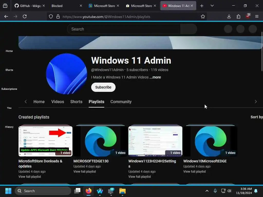Image resolution: width=263 pixels, height=197 pixels.
Task: Bookmark this page with the star
Action: click(x=203, y=16)
